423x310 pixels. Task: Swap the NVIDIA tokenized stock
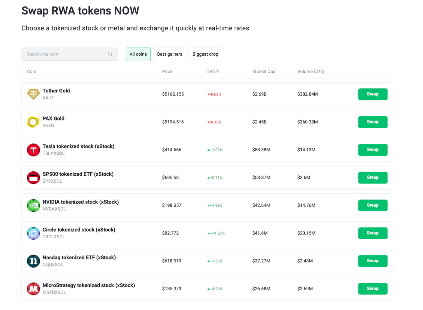[372, 206]
